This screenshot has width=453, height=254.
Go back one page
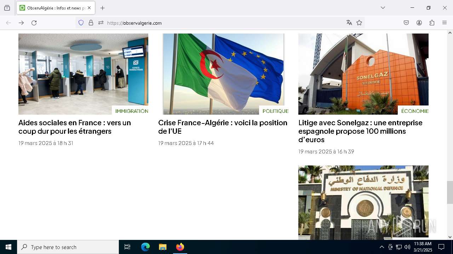(x=8, y=23)
